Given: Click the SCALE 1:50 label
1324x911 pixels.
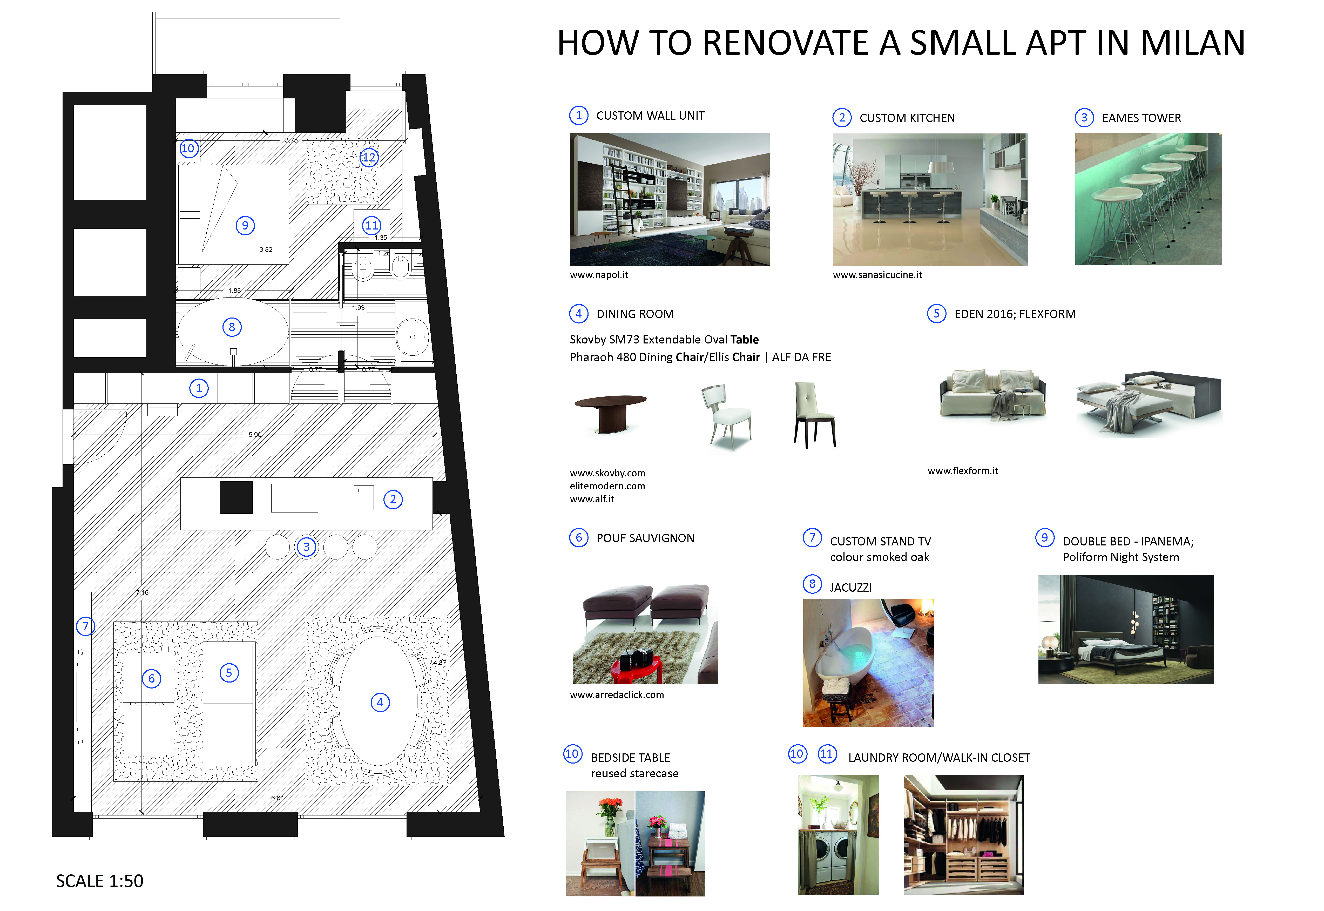Looking at the screenshot, I should pos(100,881).
